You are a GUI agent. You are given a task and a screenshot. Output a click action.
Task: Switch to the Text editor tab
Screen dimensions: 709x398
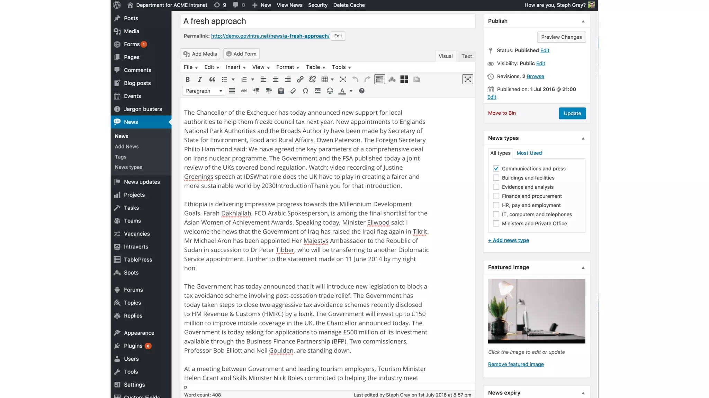[x=466, y=56]
